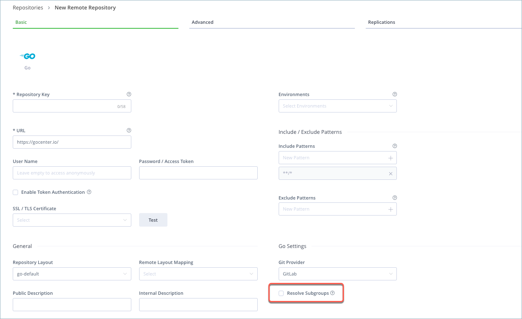Expand the Remote Layout Mapping dropdown

point(198,274)
